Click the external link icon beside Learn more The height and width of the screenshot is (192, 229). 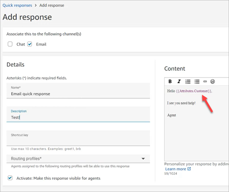189,169
